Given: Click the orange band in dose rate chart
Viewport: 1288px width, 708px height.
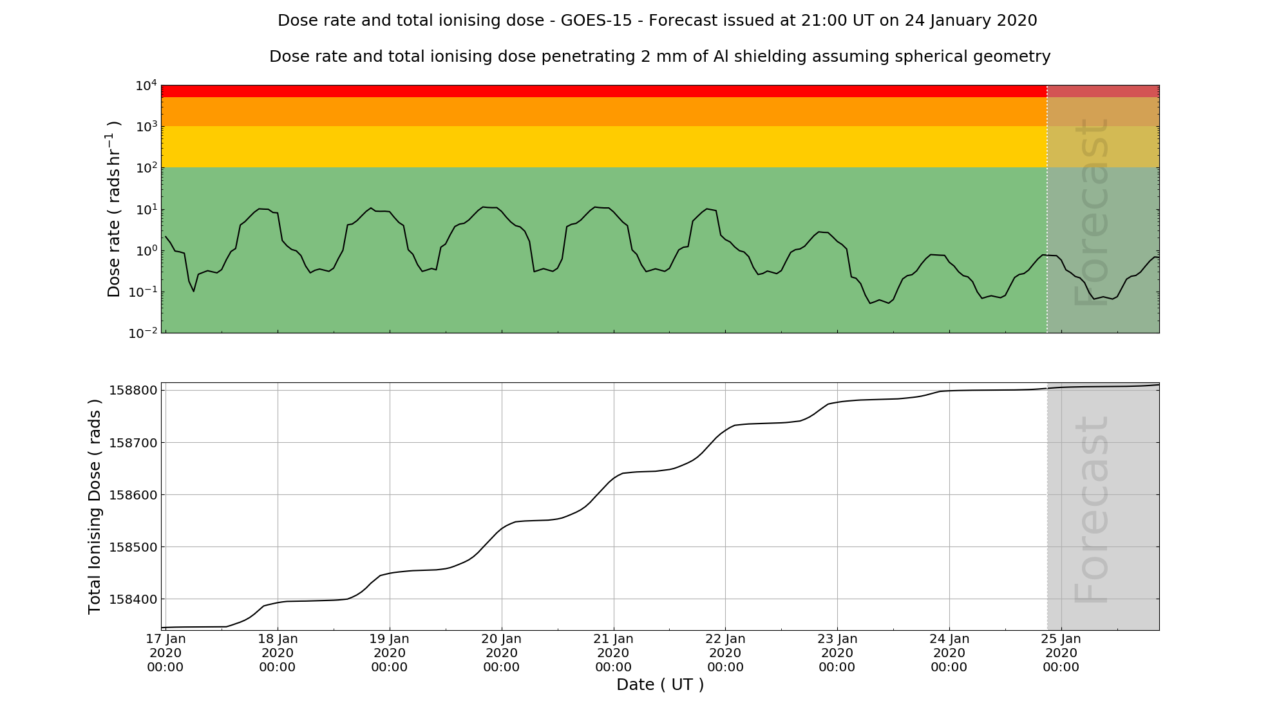Looking at the screenshot, I should pyautogui.click(x=603, y=111).
